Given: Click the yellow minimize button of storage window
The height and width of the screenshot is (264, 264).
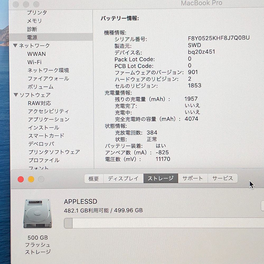Looking at the screenshot, I should pos(31,179).
